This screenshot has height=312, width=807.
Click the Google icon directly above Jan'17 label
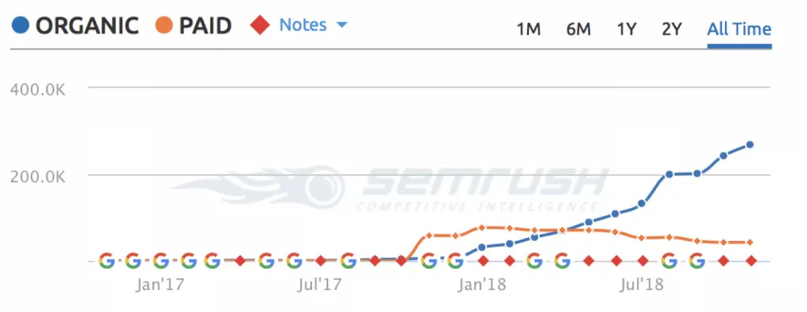point(161,261)
